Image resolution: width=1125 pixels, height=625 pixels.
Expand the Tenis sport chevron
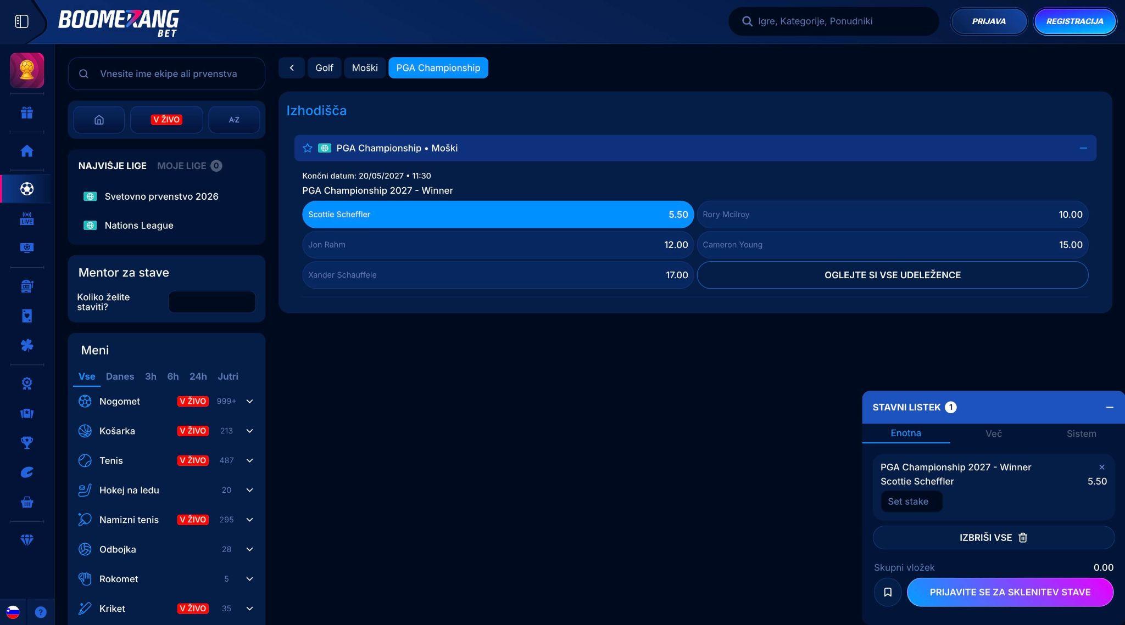pyautogui.click(x=249, y=460)
